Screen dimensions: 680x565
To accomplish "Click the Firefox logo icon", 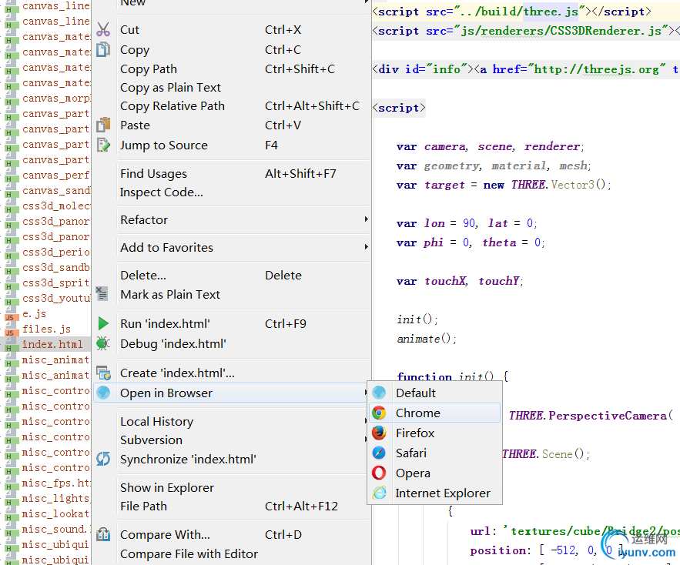I will coord(379,433).
